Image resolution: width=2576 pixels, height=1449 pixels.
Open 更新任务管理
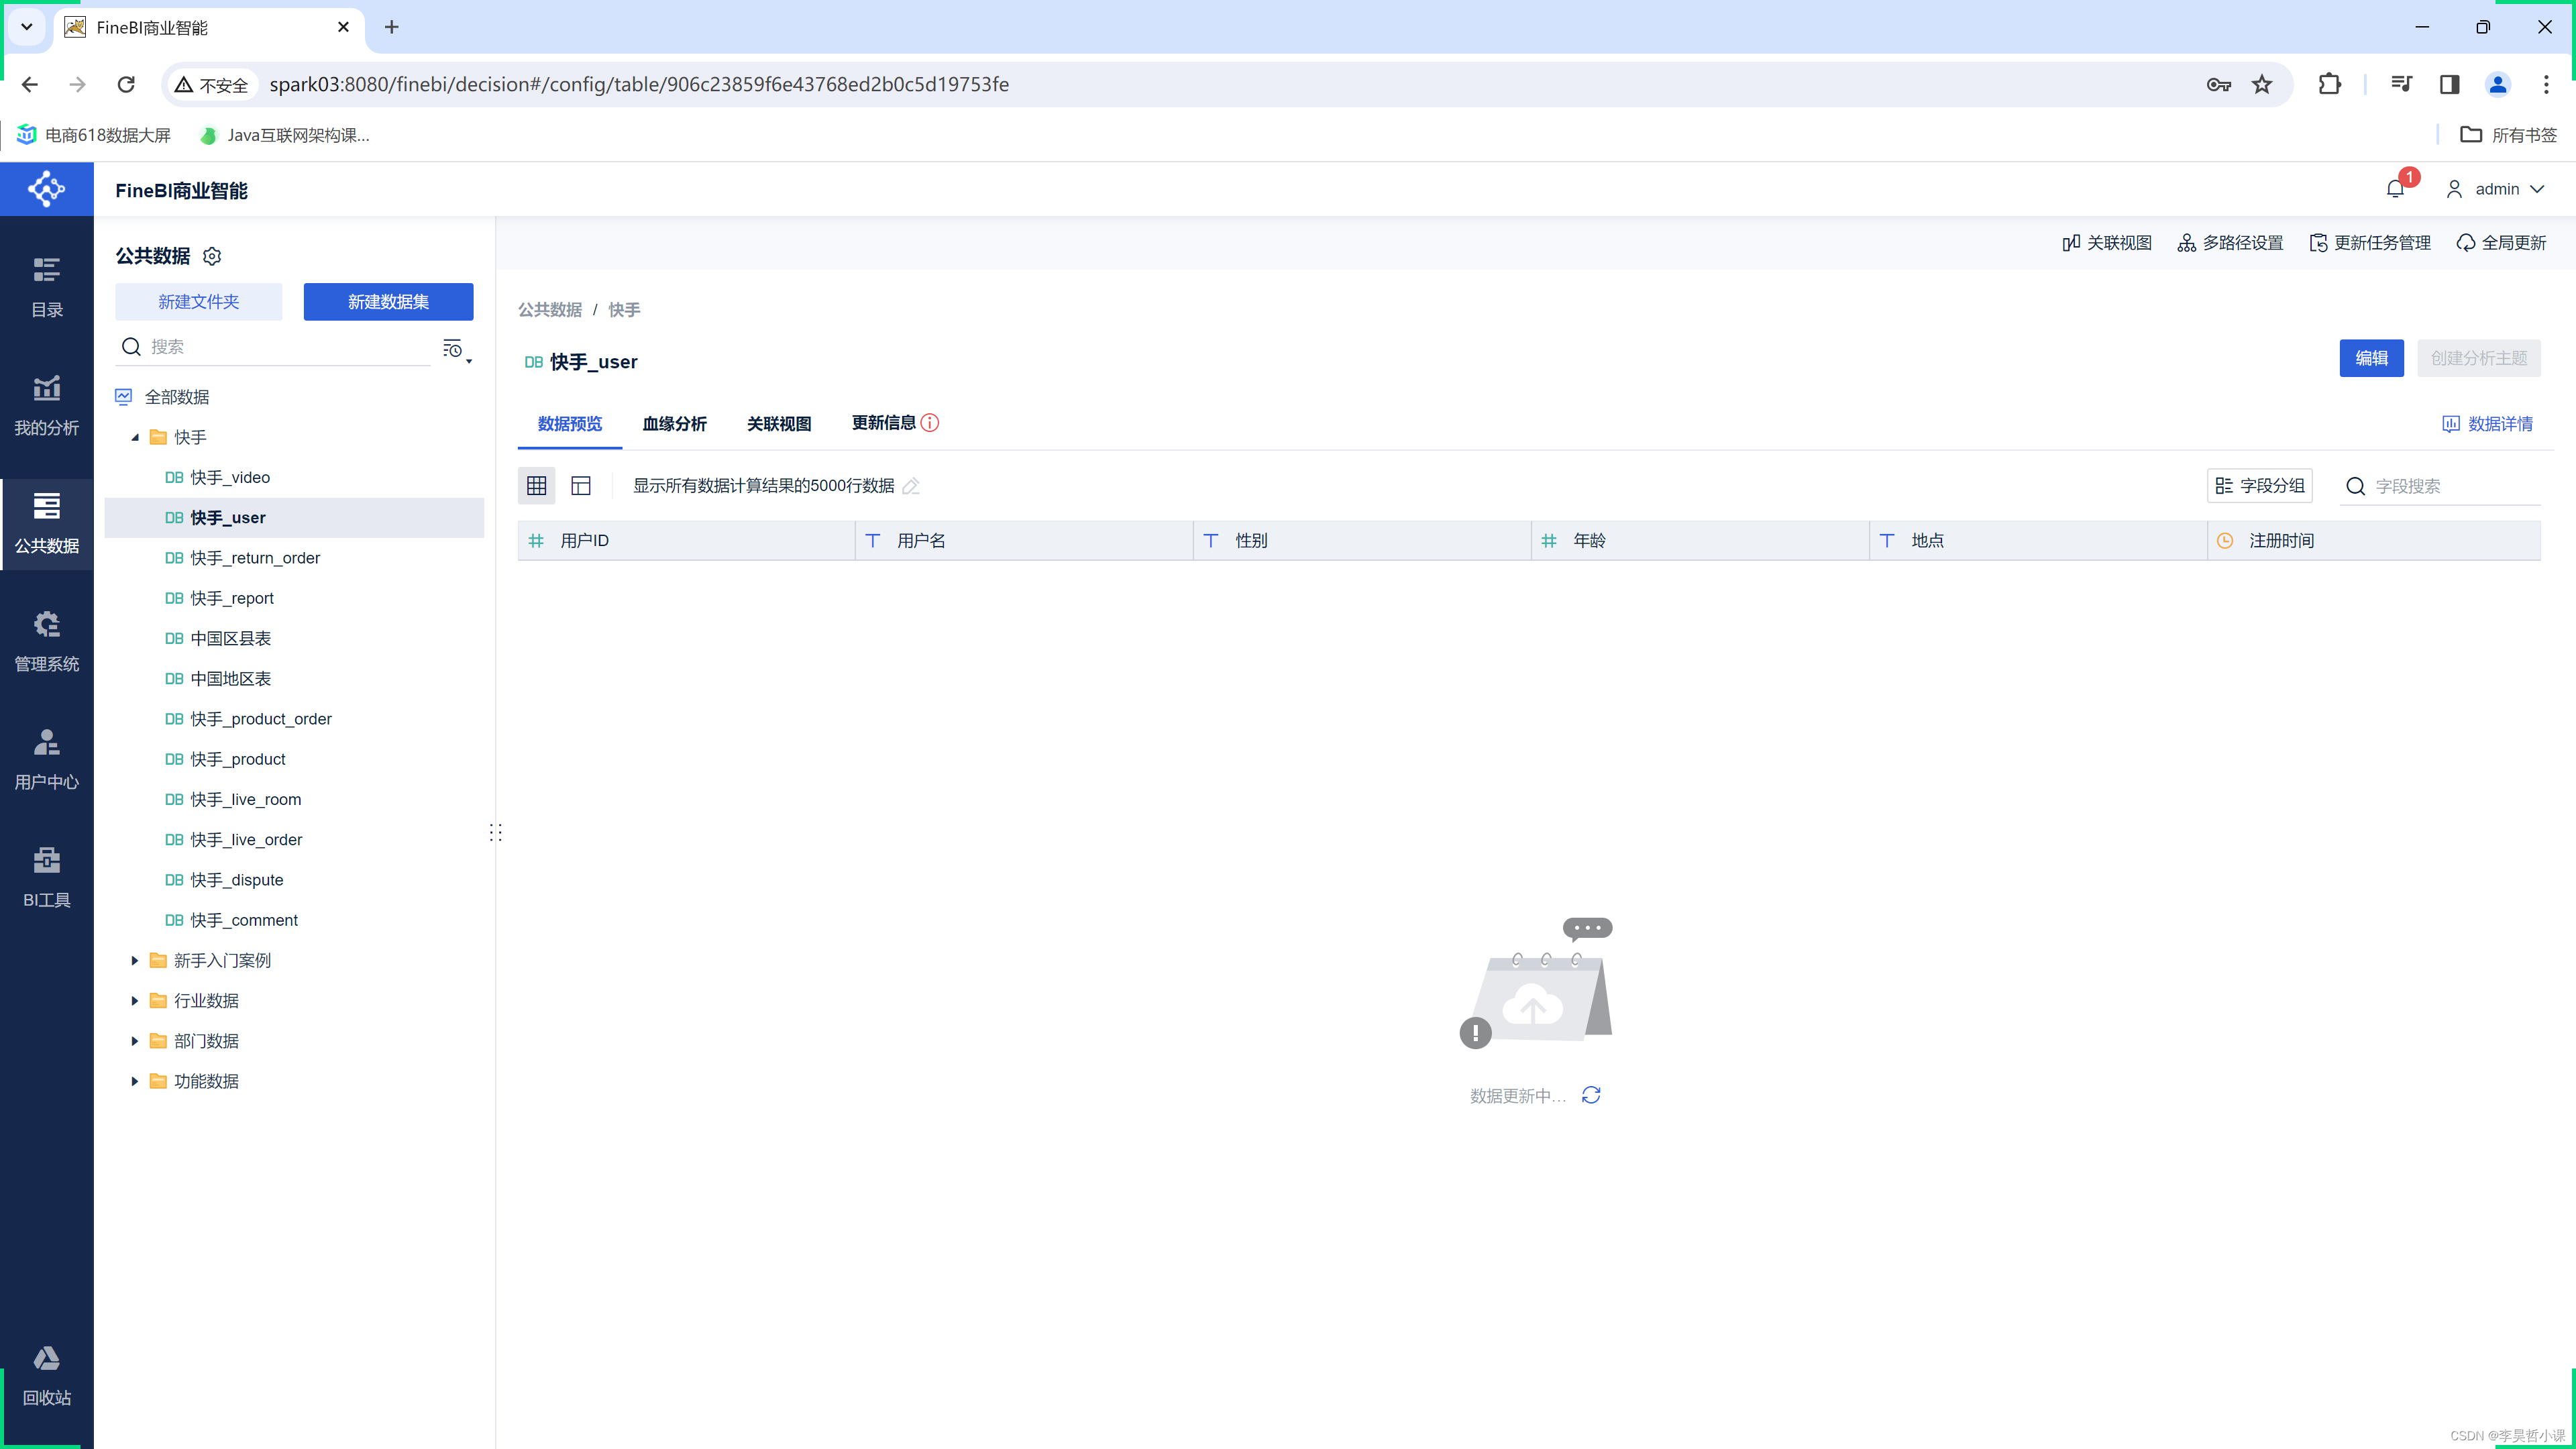click(2370, 243)
